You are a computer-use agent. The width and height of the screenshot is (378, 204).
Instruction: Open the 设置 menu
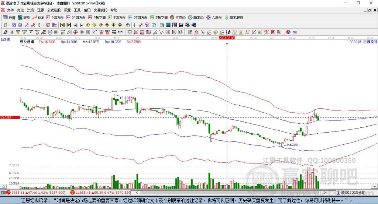[x=67, y=10]
